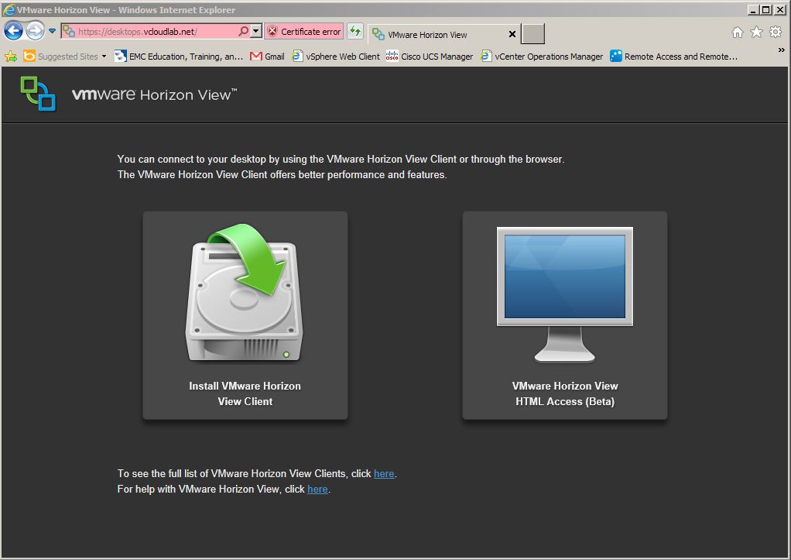This screenshot has height=560, width=791.
Task: Open Remote Access and Remote bookmark
Action: tap(674, 57)
